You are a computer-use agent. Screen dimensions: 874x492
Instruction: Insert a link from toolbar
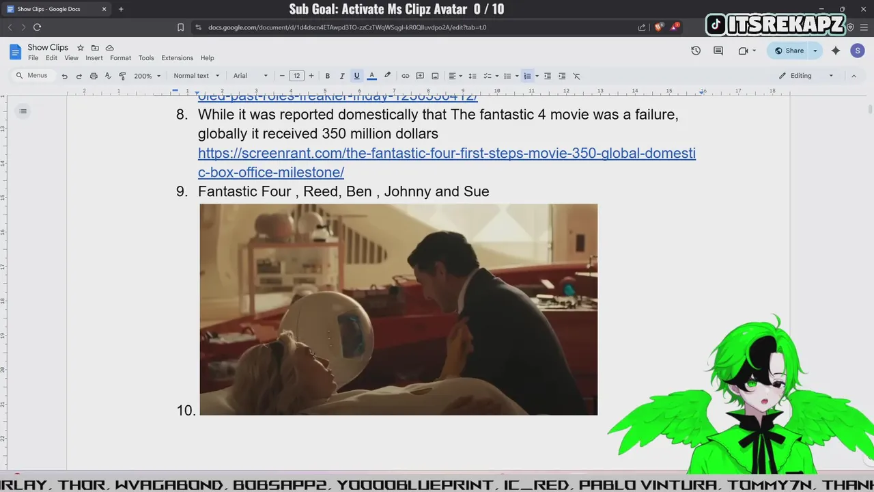[406, 76]
